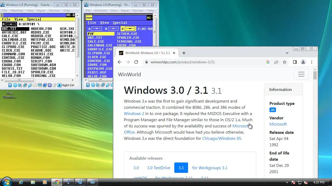Open Input menu of Windows 2.0 VirtualBox window
Viewport: 332px width, 186px height.
click(x=125, y=11)
